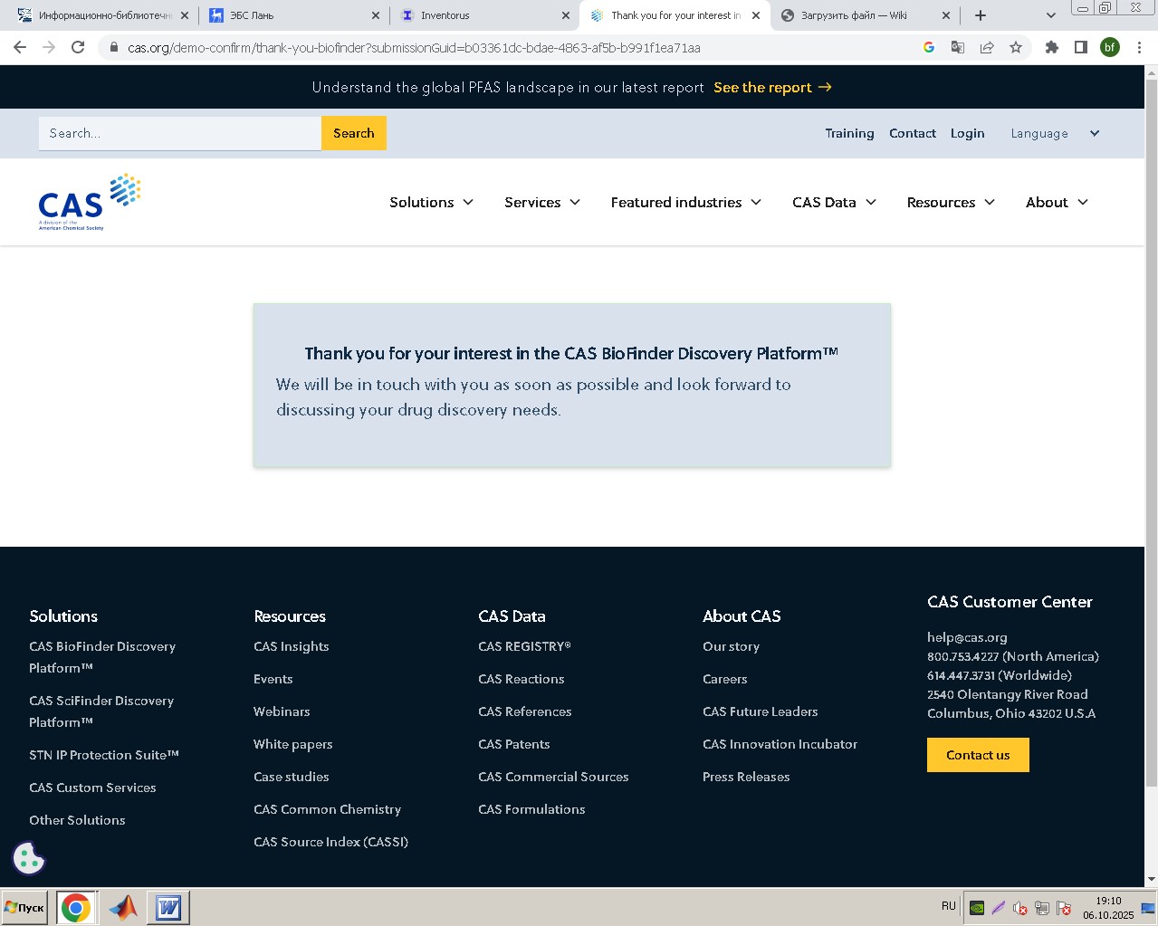Open the Language selector dropdown
The height and width of the screenshot is (926, 1158).
tap(1054, 133)
